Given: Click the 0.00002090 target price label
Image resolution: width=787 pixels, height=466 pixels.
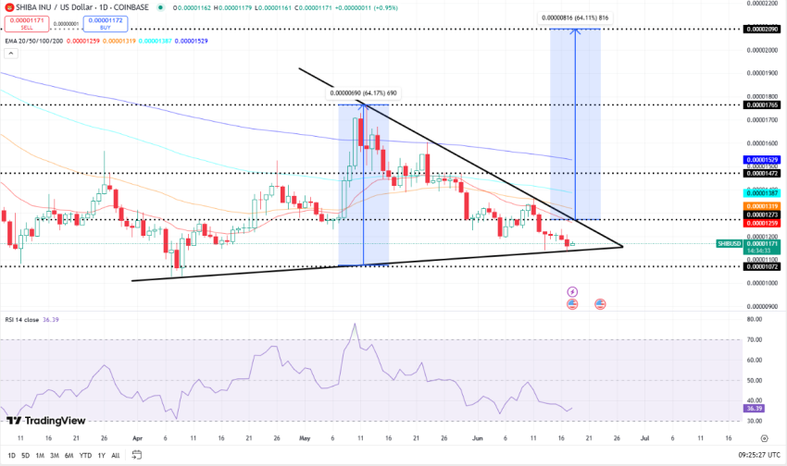Looking at the screenshot, I should click(x=762, y=29).
